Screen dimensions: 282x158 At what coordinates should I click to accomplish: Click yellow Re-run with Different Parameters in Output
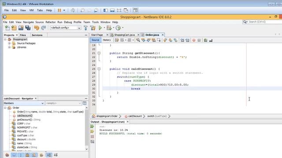tap(92, 132)
